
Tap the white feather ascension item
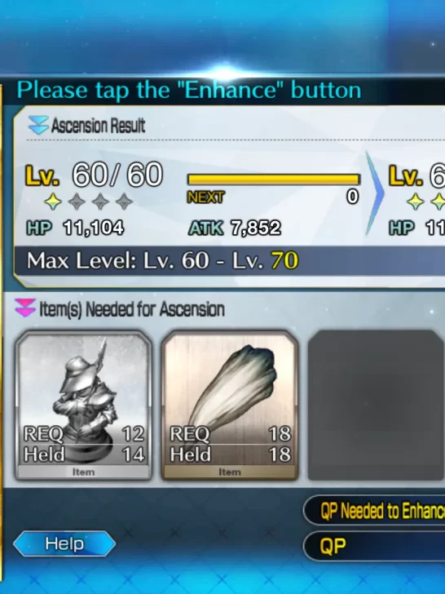(x=230, y=405)
